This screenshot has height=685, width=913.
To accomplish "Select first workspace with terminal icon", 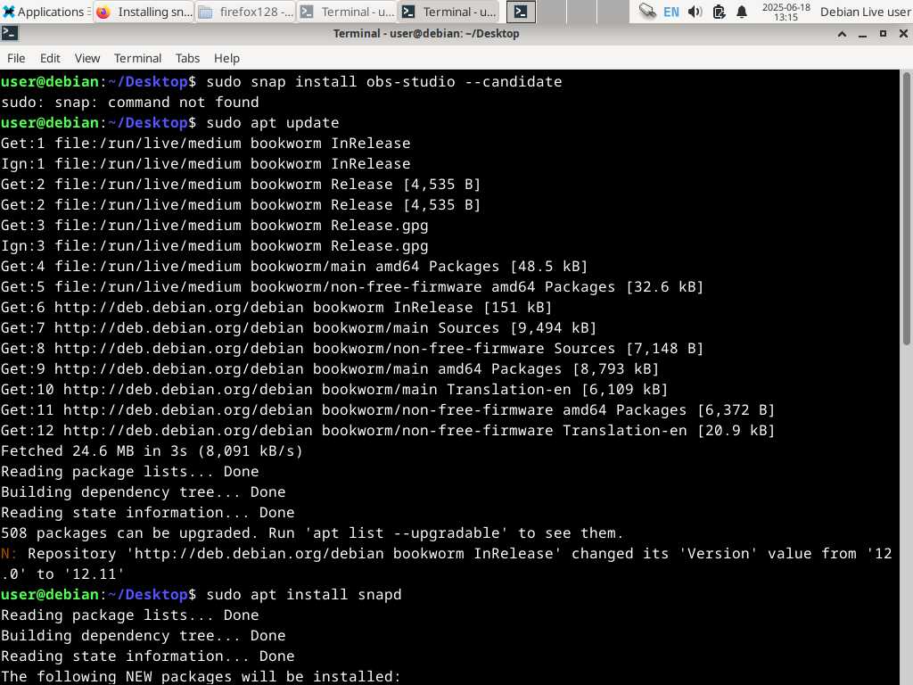I will coord(521,12).
